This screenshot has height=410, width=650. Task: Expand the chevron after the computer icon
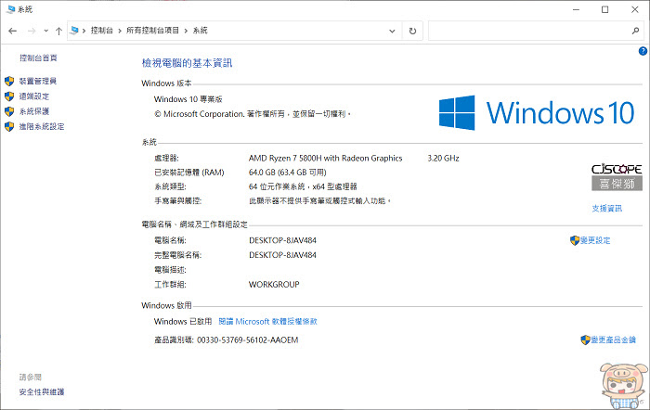point(84,31)
